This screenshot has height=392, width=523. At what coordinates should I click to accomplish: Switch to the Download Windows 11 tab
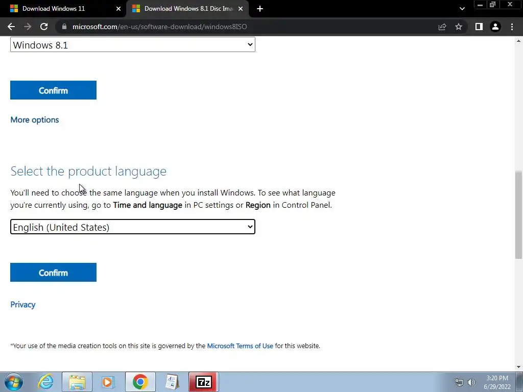pyautogui.click(x=63, y=9)
